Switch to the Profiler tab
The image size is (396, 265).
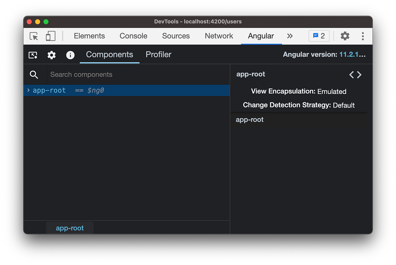tap(158, 55)
